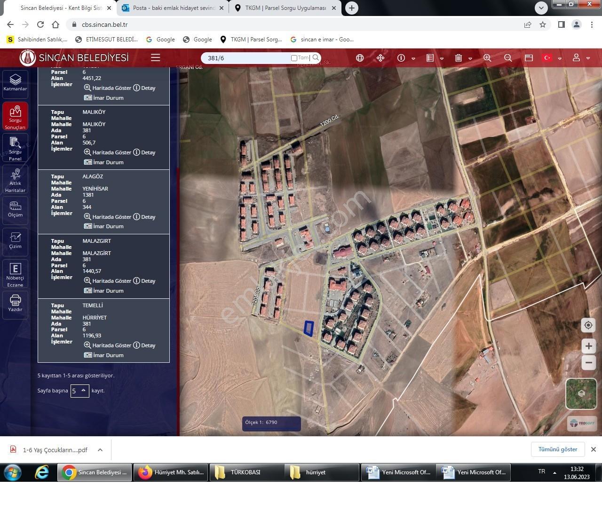Open the TÜRKOBASI folder from taskbar
This screenshot has height=527, width=602.
point(246,472)
